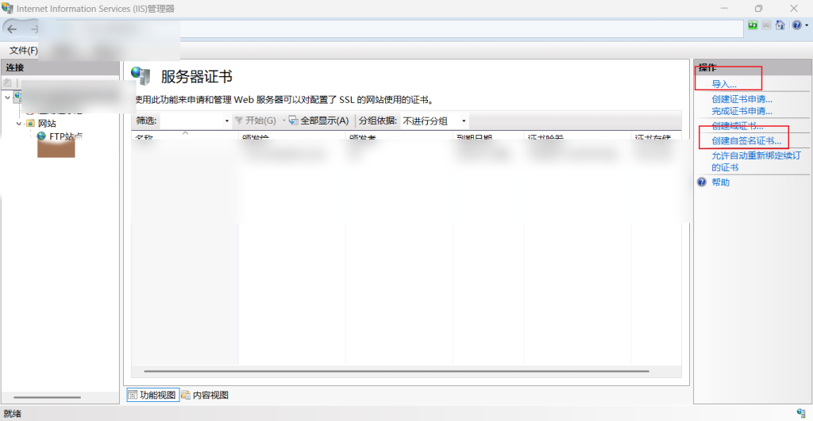Click the 就绪 status bar text
Viewport: 813px width, 421px height.
pos(13,413)
